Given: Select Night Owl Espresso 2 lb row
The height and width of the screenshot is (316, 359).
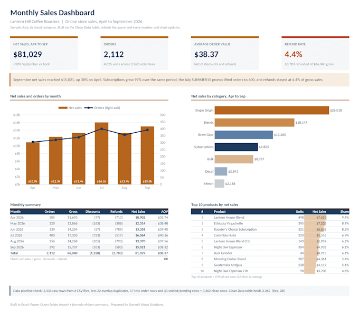Looking at the screenshot, I should click(270, 271).
